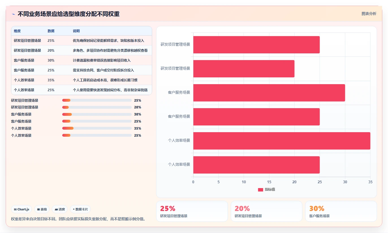The height and width of the screenshot is (233, 388).
Task: Select the 进度 chip
Action: tap(60, 209)
